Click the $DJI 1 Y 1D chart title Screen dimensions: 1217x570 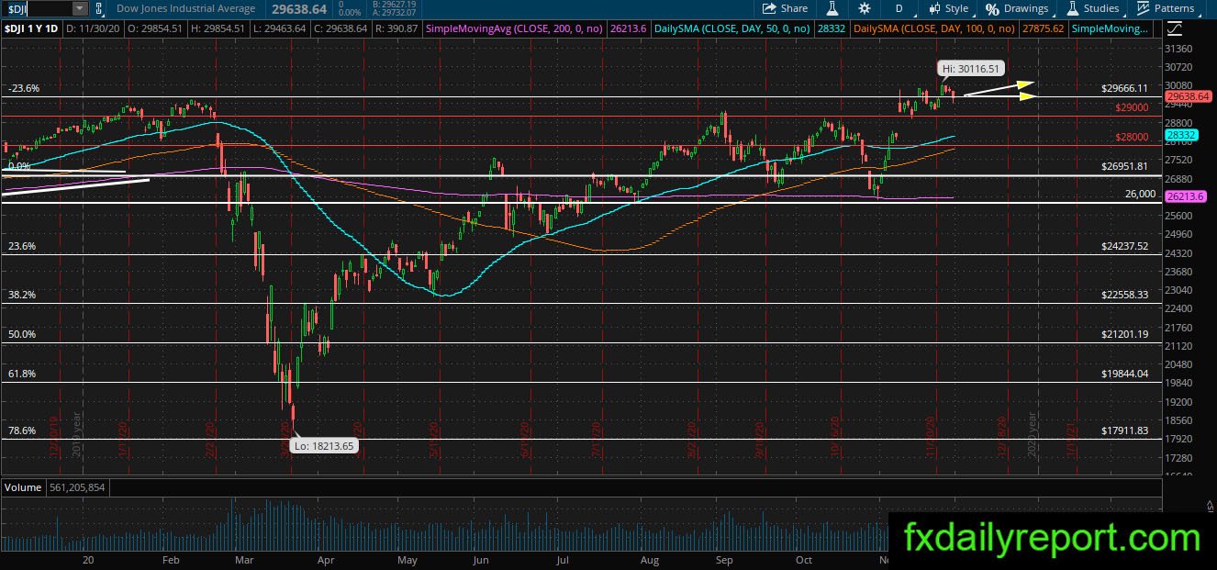30,28
